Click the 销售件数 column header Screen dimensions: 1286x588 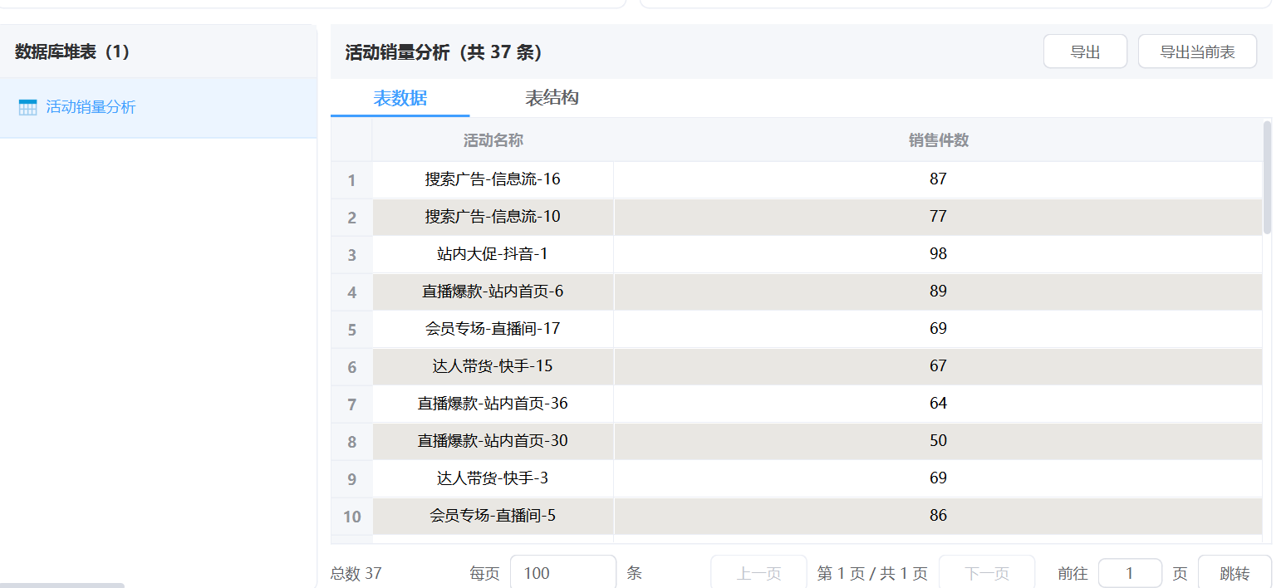[x=938, y=140]
